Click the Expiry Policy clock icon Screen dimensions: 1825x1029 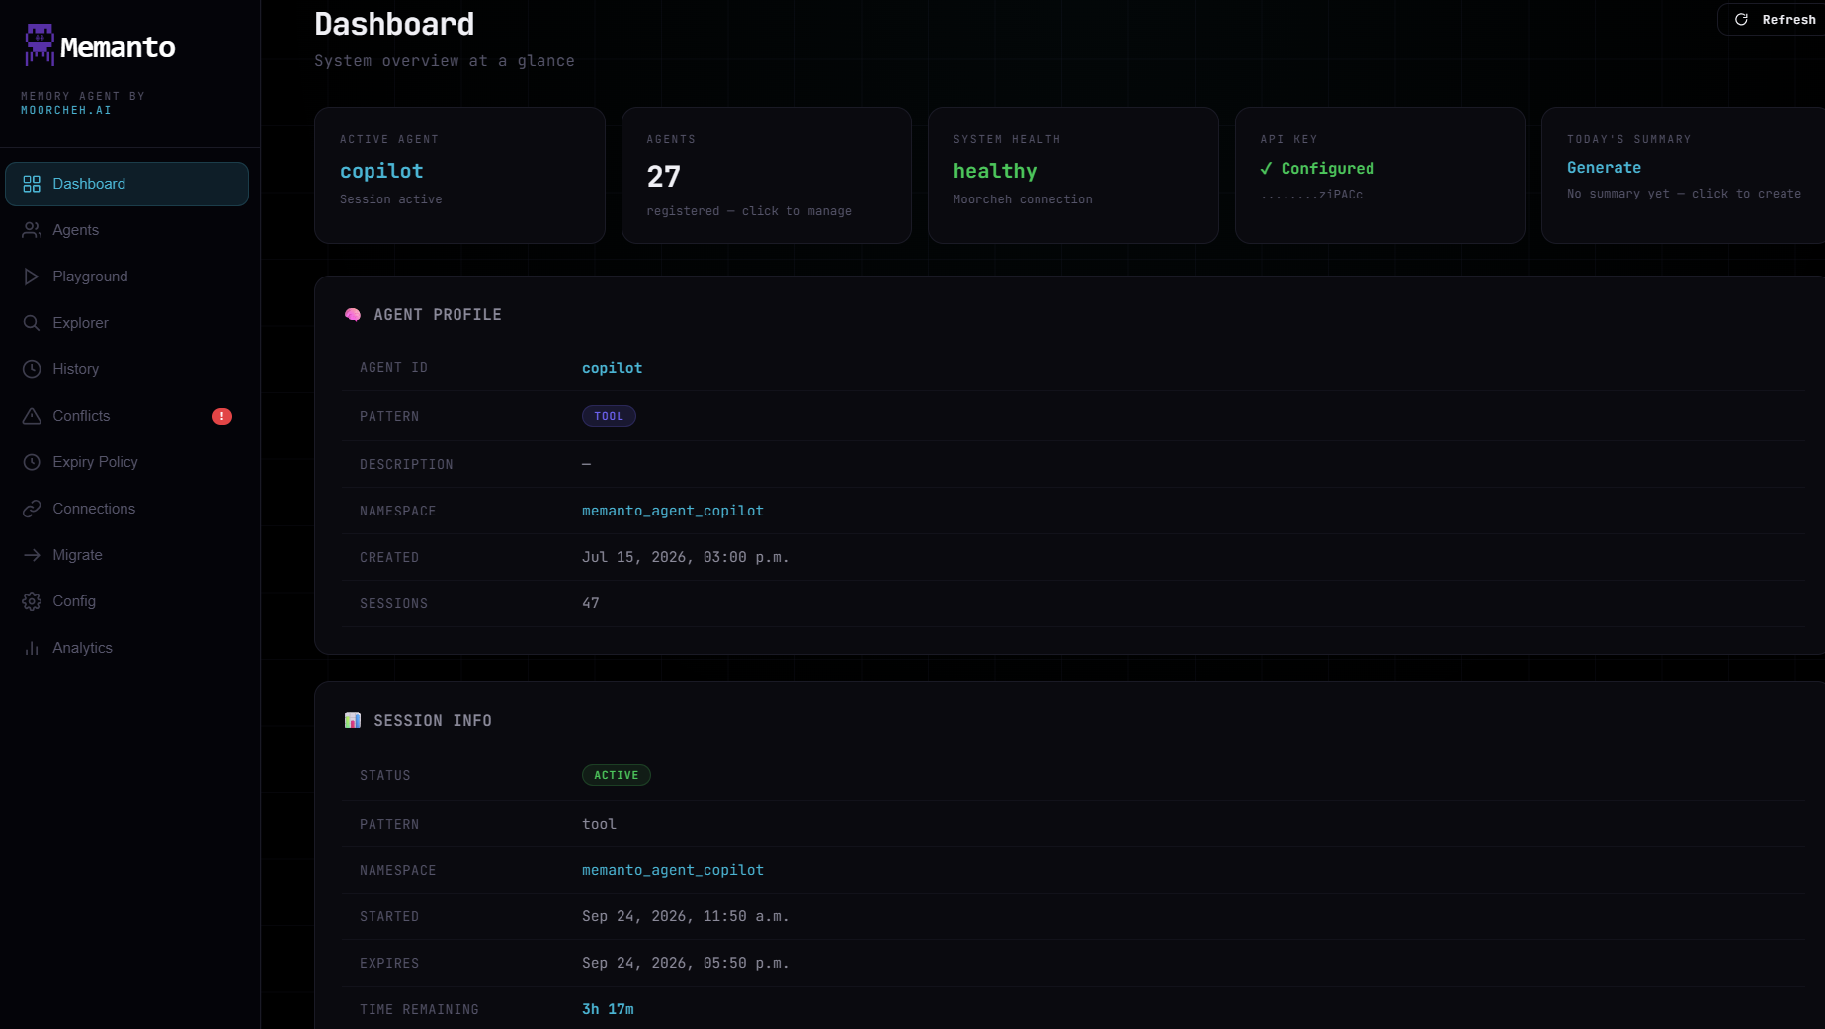pyautogui.click(x=32, y=462)
